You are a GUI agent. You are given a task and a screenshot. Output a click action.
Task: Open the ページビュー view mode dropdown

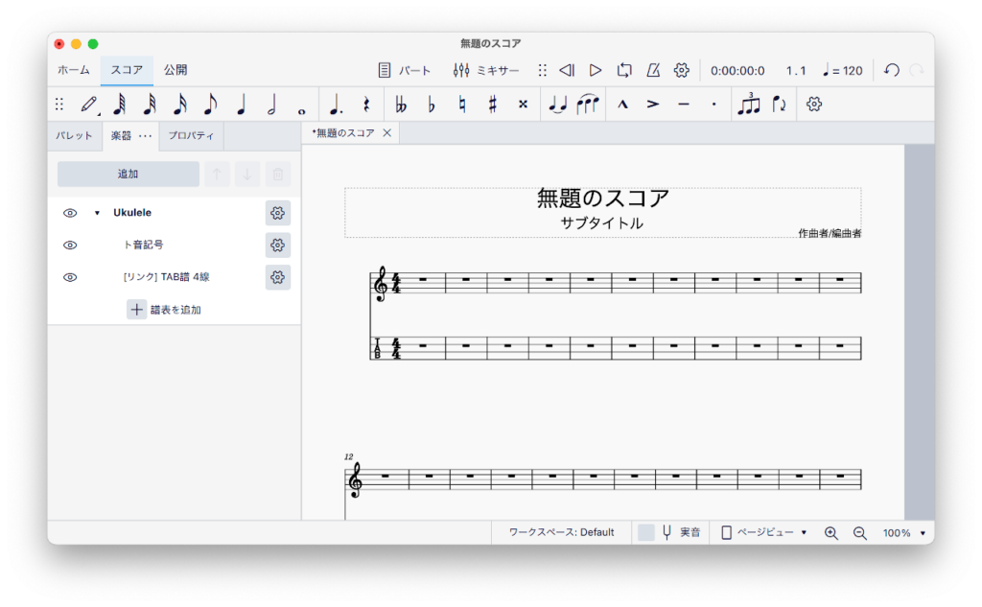[764, 532]
